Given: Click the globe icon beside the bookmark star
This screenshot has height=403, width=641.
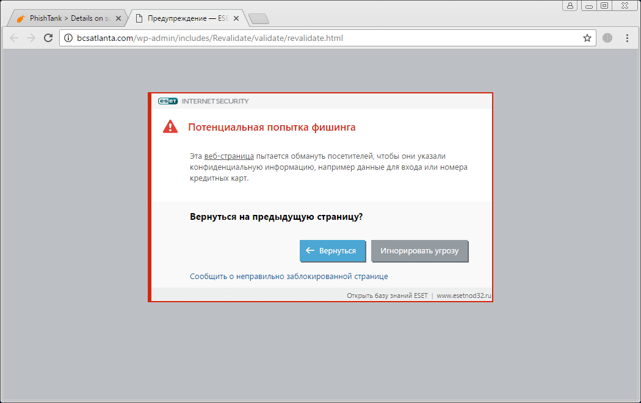Looking at the screenshot, I should (x=607, y=37).
